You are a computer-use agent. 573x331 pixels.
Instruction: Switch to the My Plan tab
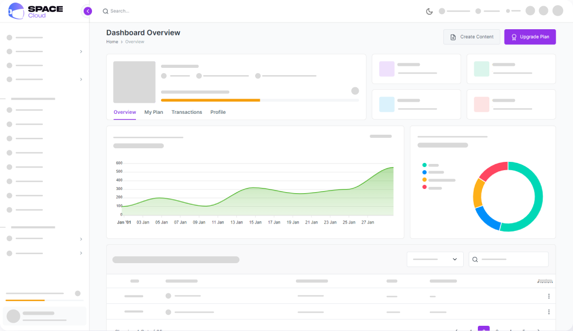[x=154, y=112]
